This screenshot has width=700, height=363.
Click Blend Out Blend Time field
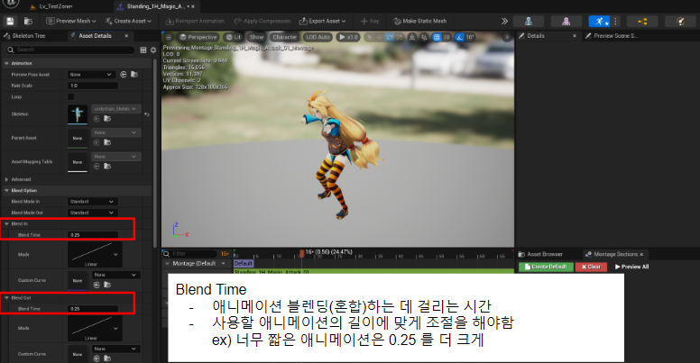93,309
